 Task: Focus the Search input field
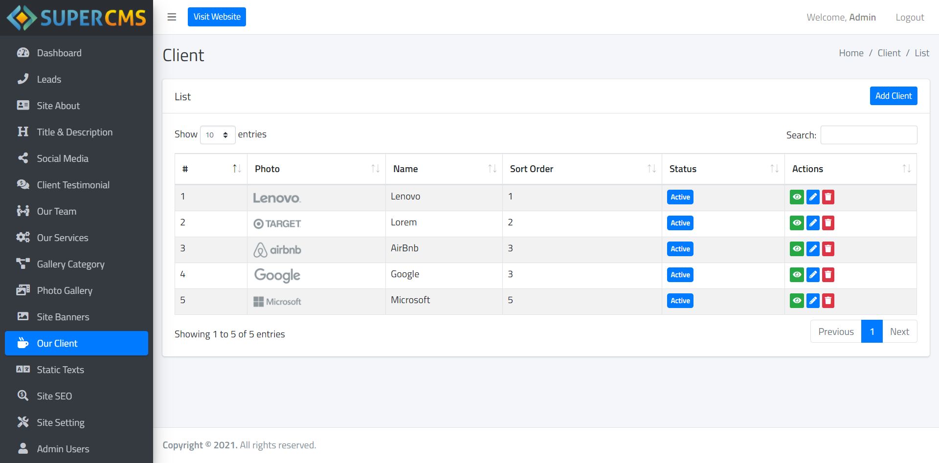pyautogui.click(x=869, y=135)
